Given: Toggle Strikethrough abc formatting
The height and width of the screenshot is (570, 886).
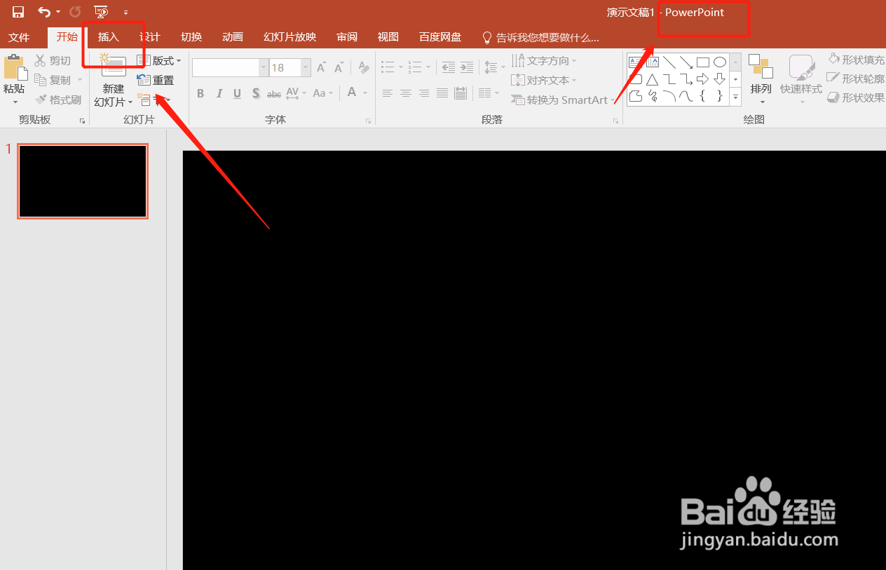Looking at the screenshot, I should (x=274, y=93).
